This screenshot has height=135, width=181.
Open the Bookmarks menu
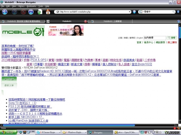click(x=31, y=6)
